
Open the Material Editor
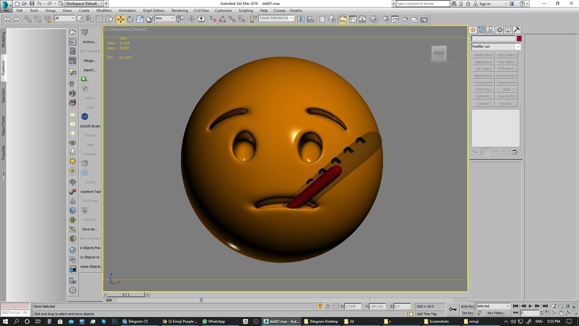(374, 19)
